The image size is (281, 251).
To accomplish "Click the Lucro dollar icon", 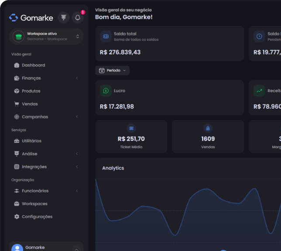I will tap(105, 91).
